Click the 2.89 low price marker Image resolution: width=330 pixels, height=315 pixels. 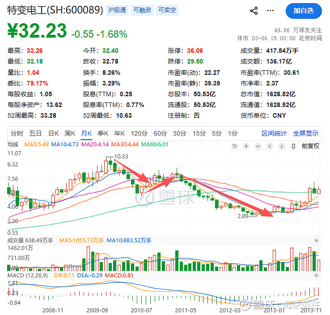click(243, 216)
